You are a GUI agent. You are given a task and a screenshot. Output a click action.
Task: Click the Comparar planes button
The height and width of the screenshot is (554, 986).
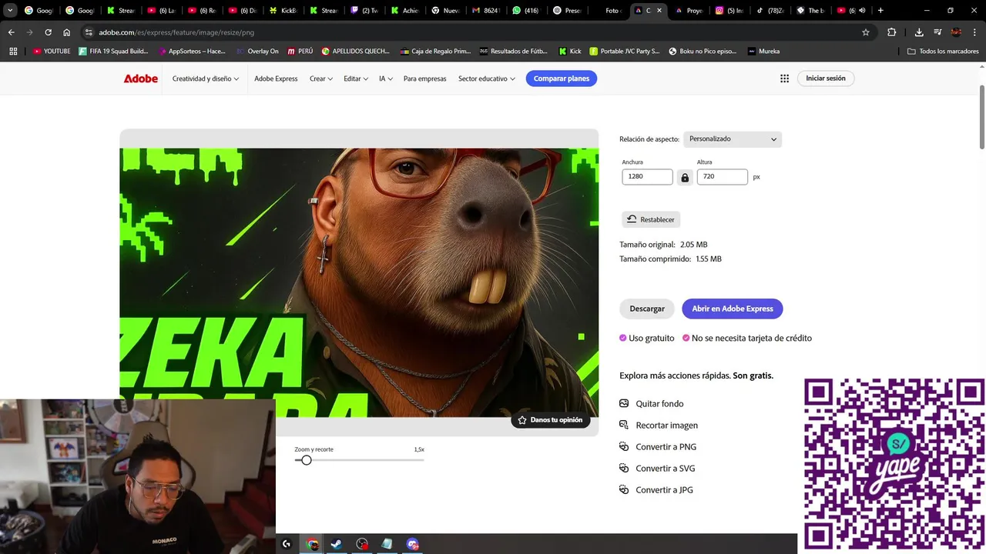point(562,78)
